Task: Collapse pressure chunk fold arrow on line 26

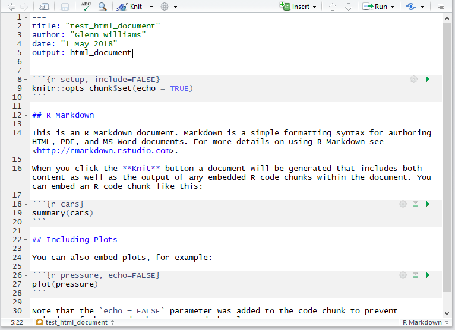Action: (26, 275)
